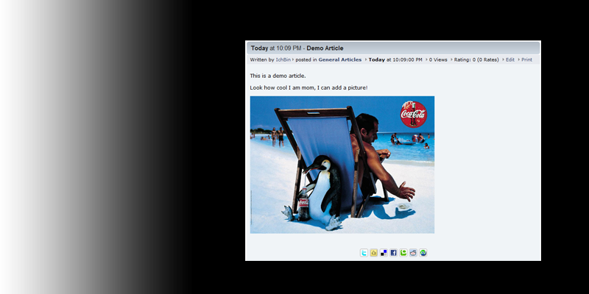589x294 pixels.
Task: Click 'This is a demo article.' text
Action: [x=278, y=76]
